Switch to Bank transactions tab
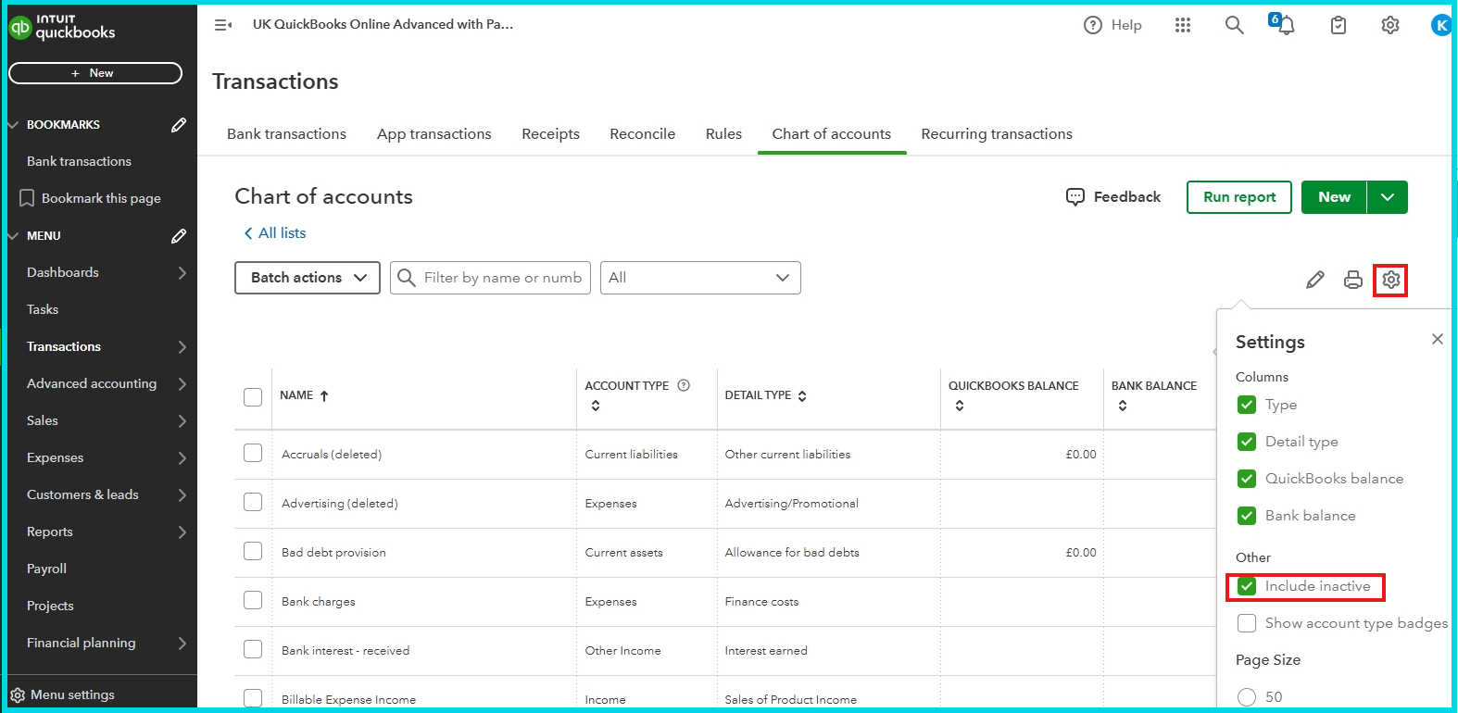This screenshot has height=713, width=1458. (x=286, y=134)
